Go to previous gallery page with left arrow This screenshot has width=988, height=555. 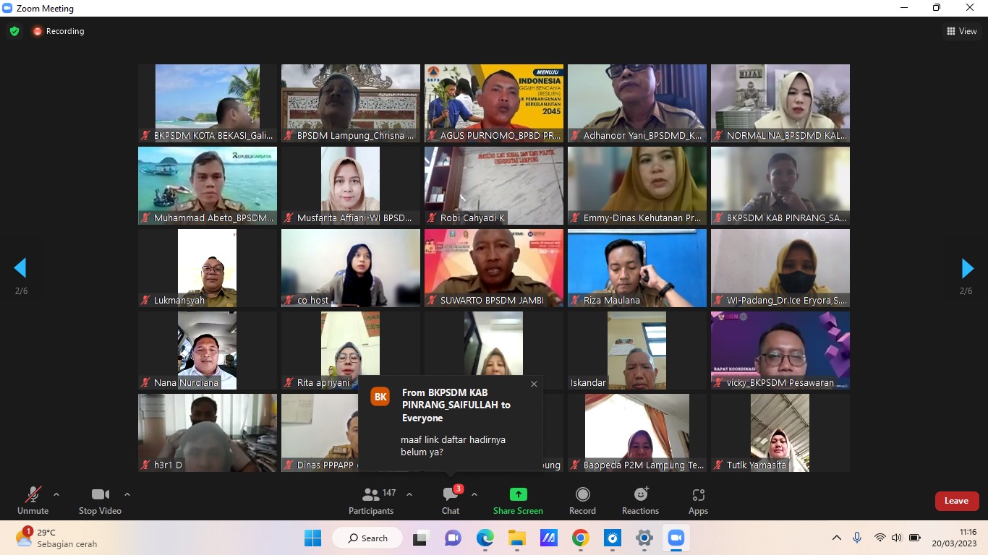pyautogui.click(x=20, y=268)
